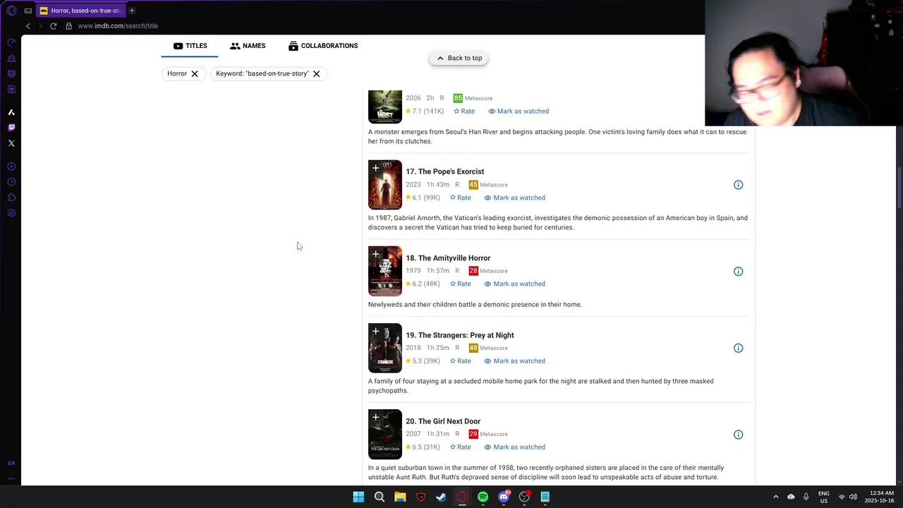Mark The Host (2006) as watched
Image resolution: width=903 pixels, height=508 pixels.
[x=519, y=111]
